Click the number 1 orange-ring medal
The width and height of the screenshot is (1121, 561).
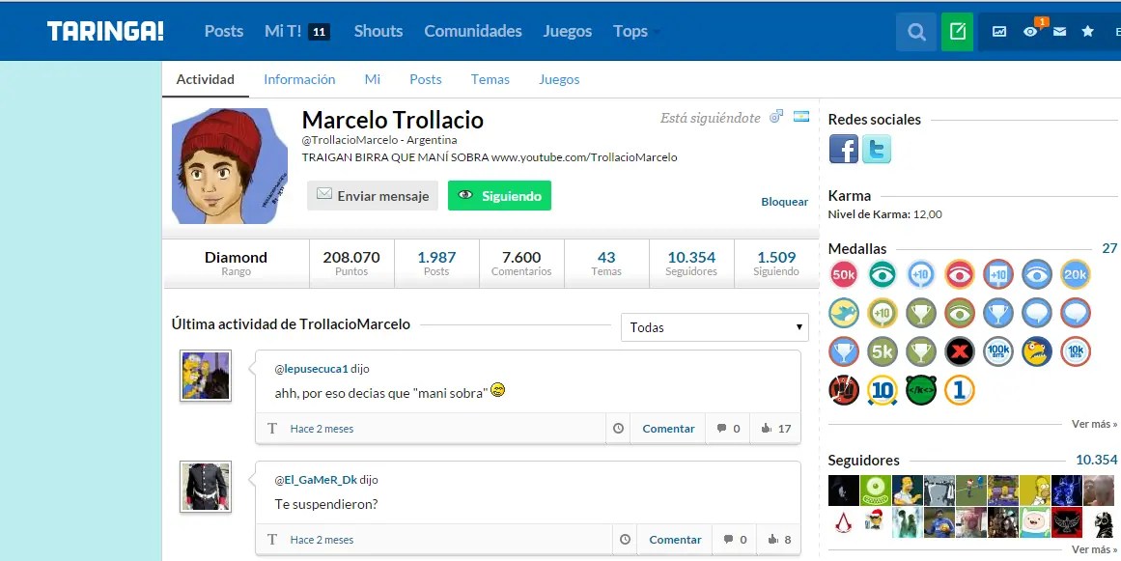tap(960, 390)
